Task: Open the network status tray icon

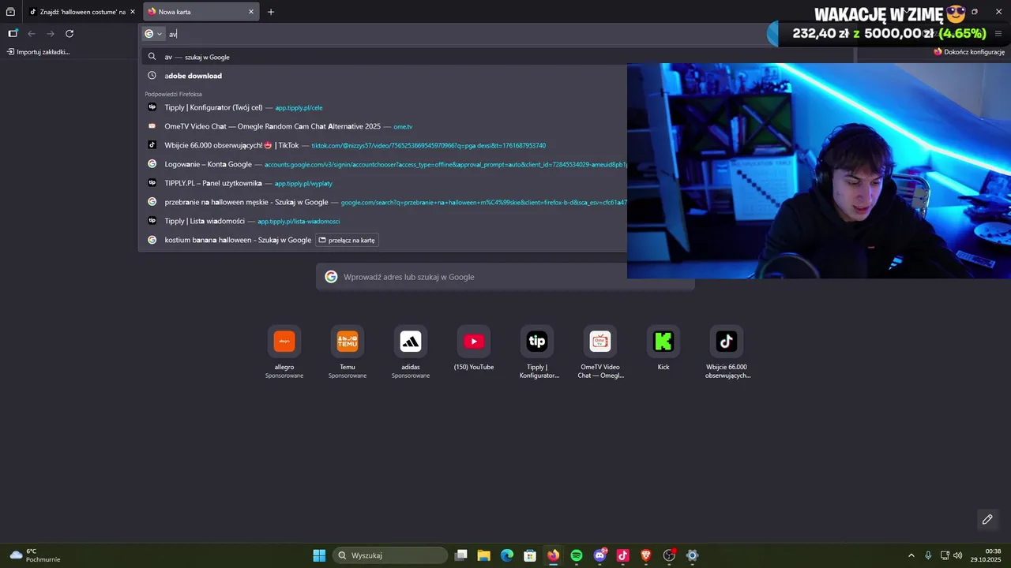Action: (945, 555)
